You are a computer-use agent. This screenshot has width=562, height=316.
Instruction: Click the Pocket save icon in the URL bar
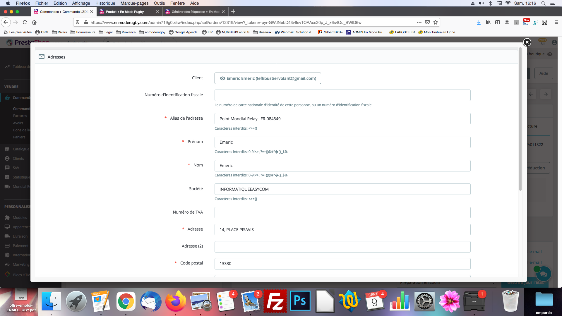[427, 22]
